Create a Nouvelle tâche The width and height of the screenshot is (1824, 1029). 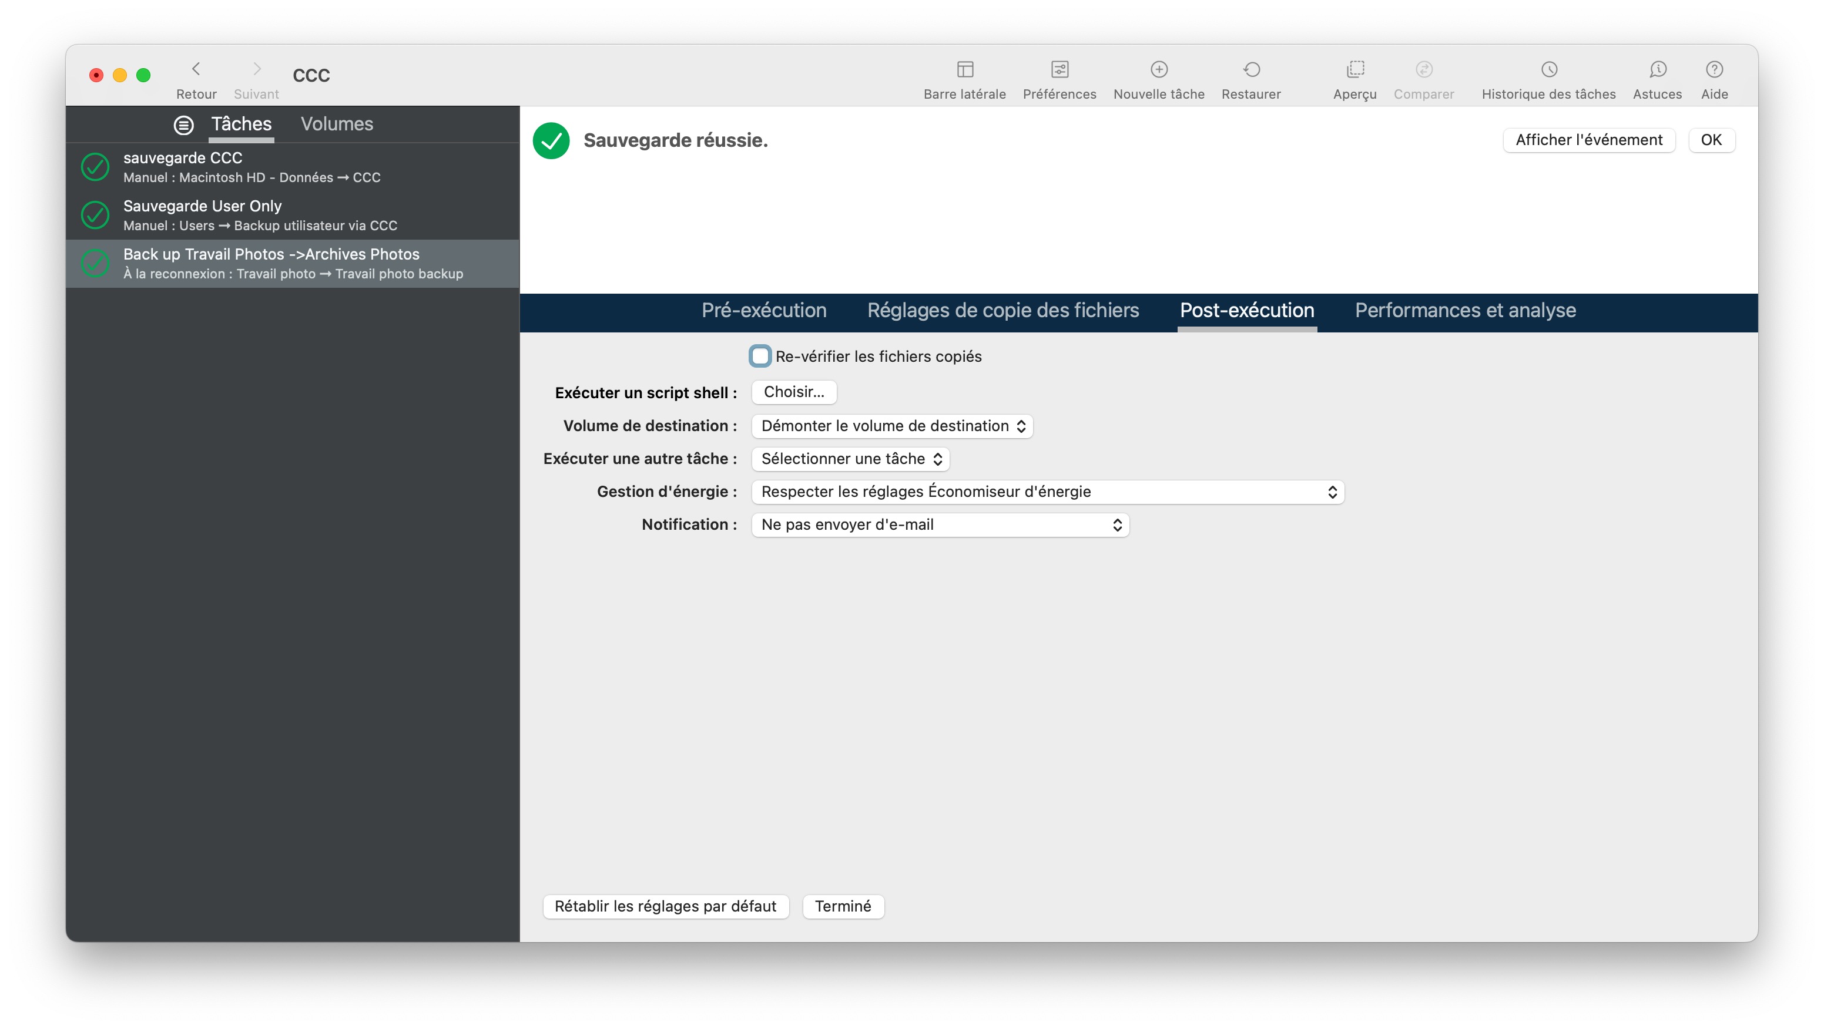[1158, 69]
